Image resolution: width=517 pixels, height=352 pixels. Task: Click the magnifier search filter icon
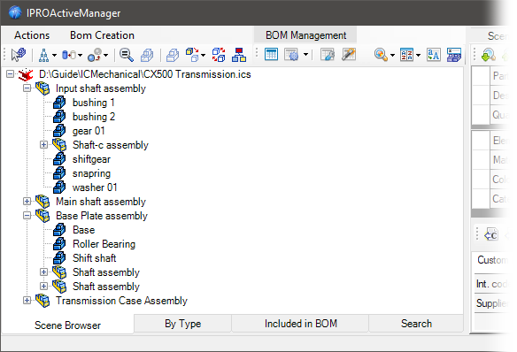coord(381,55)
